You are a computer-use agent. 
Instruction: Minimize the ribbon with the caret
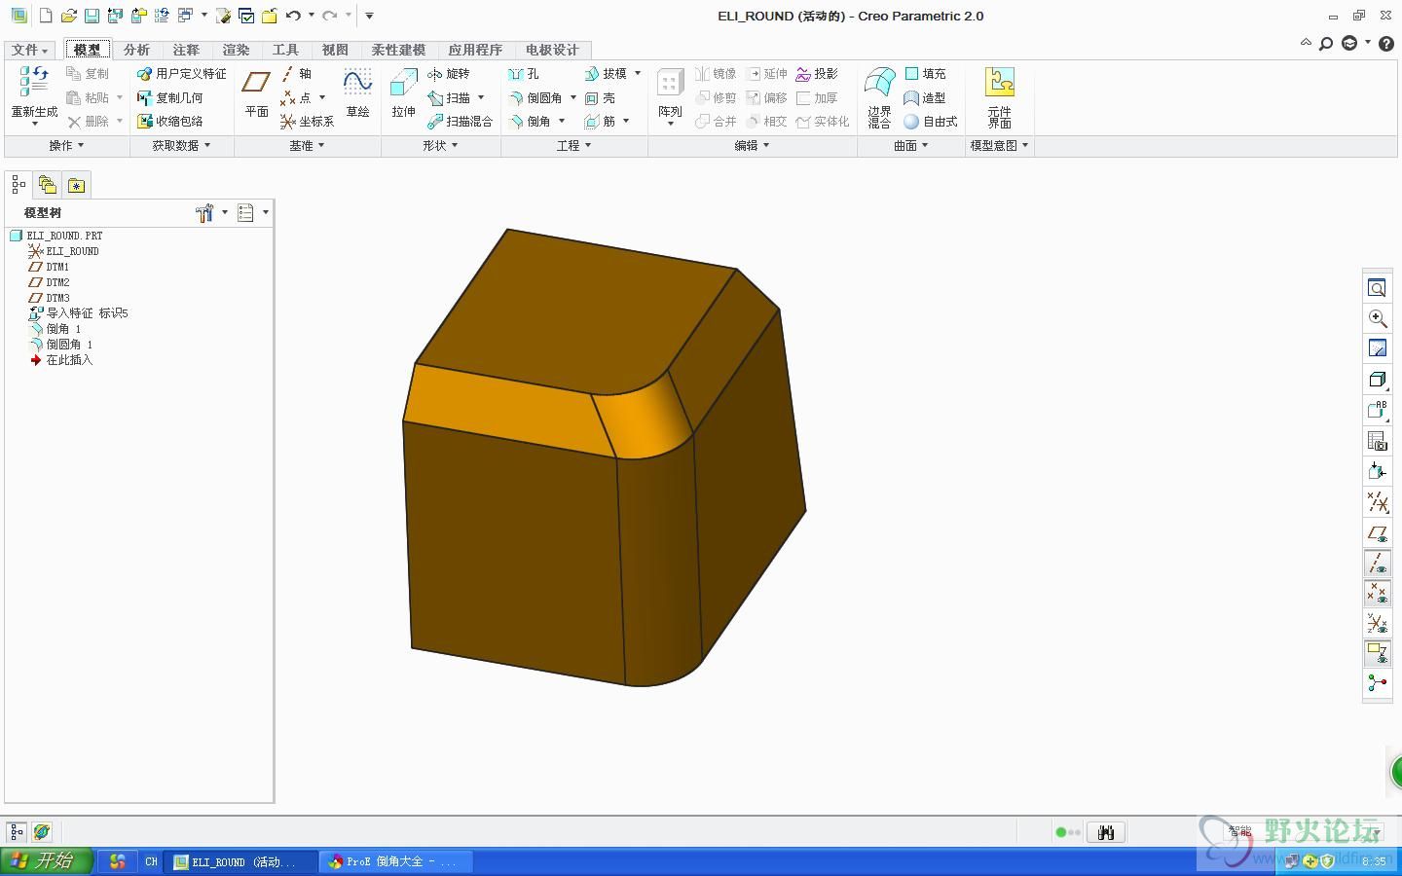click(x=1306, y=43)
